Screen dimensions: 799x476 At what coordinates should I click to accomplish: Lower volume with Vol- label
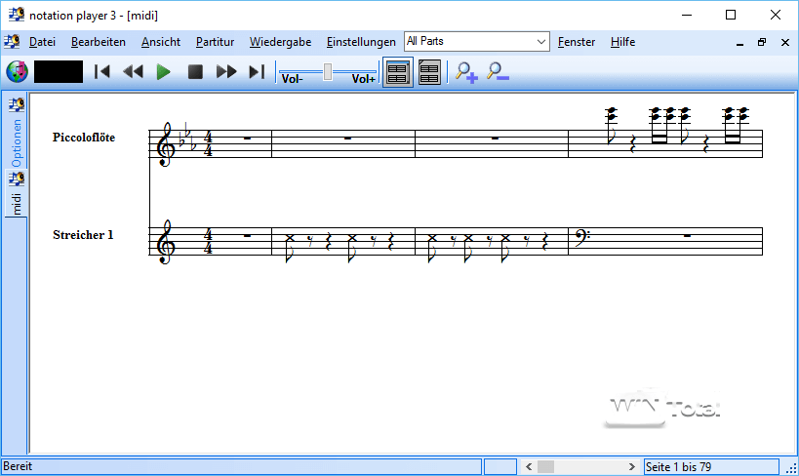click(x=292, y=79)
